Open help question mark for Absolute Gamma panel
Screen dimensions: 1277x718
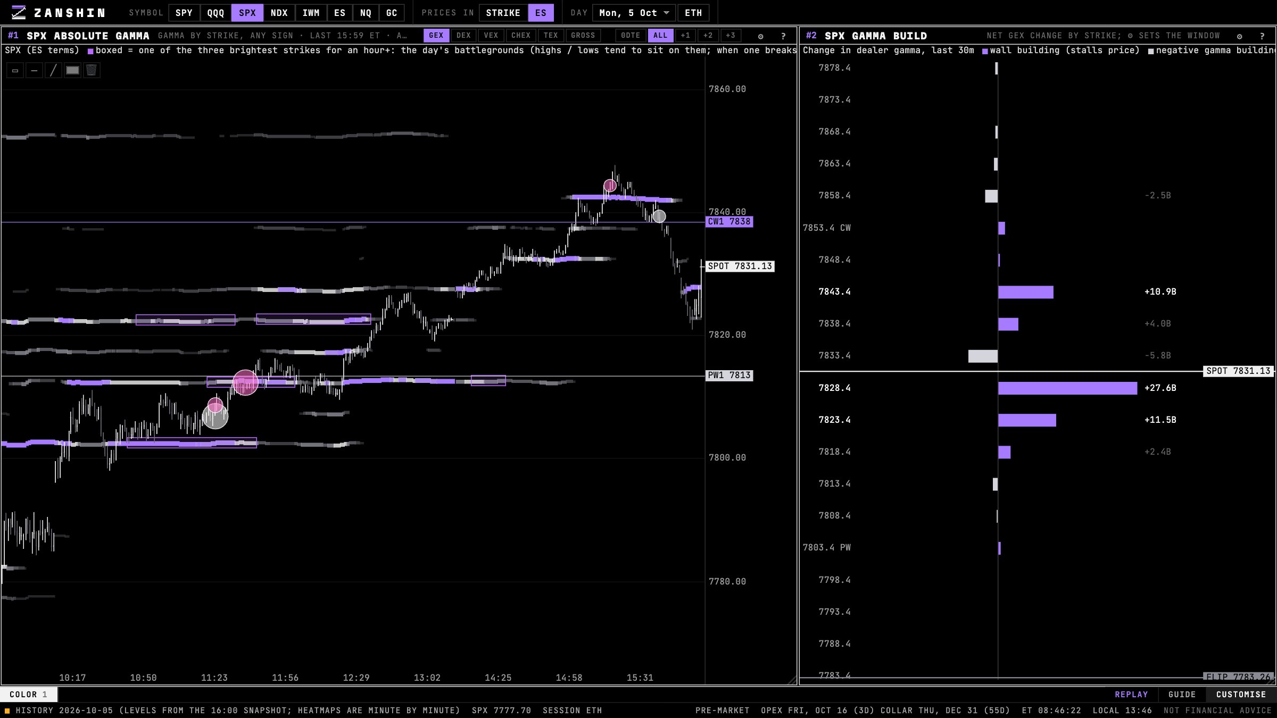point(783,36)
